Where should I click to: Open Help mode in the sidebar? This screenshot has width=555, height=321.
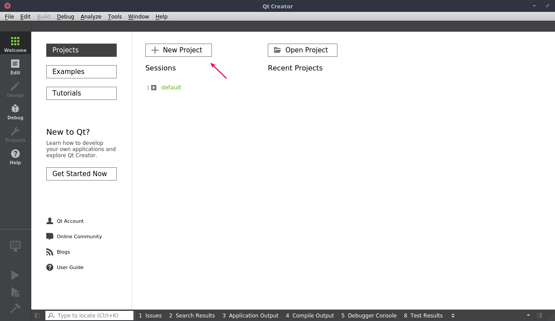coord(15,156)
